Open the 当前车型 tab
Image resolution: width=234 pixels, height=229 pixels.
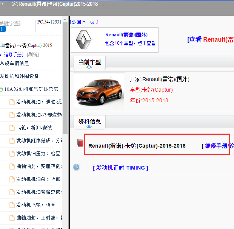click(x=89, y=63)
